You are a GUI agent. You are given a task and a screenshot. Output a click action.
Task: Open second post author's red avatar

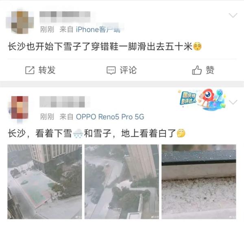(20, 108)
